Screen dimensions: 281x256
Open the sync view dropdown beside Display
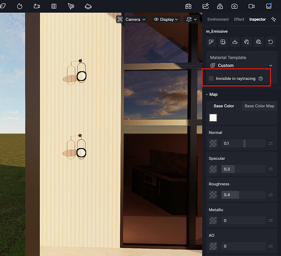191,19
